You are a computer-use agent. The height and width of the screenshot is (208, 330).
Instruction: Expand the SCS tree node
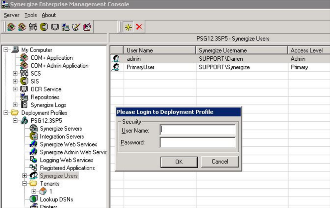coord(15,73)
